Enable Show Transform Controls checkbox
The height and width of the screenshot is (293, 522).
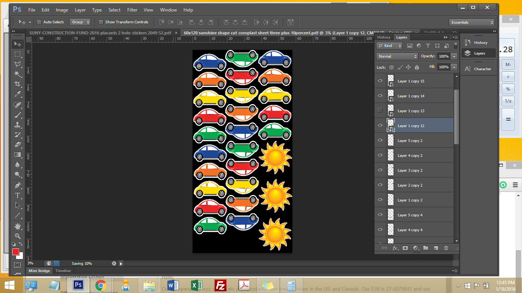[x=101, y=22]
